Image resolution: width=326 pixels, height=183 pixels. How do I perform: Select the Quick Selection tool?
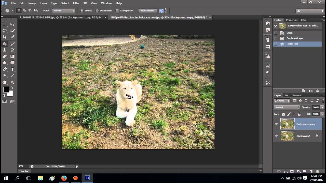pos(12,31)
